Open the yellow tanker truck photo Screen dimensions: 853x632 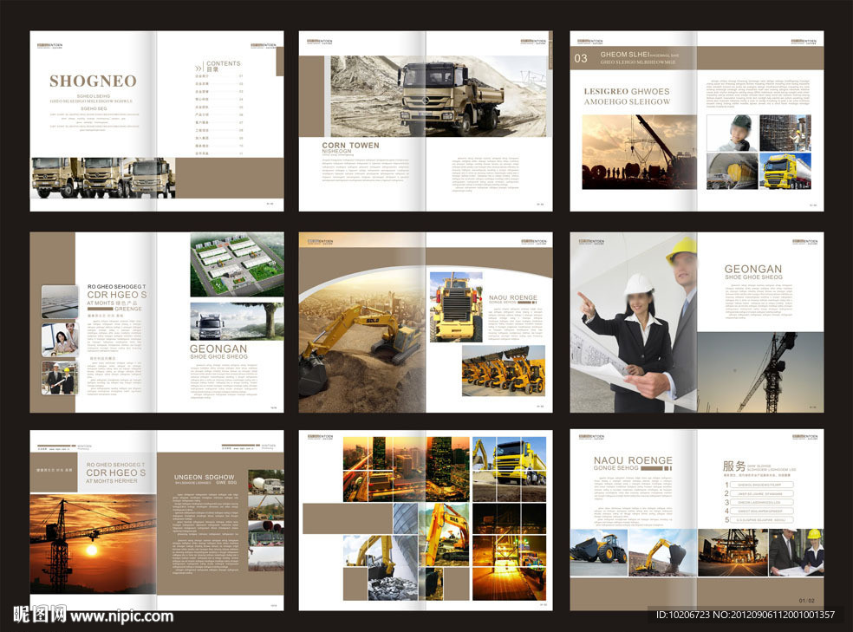(x=785, y=172)
